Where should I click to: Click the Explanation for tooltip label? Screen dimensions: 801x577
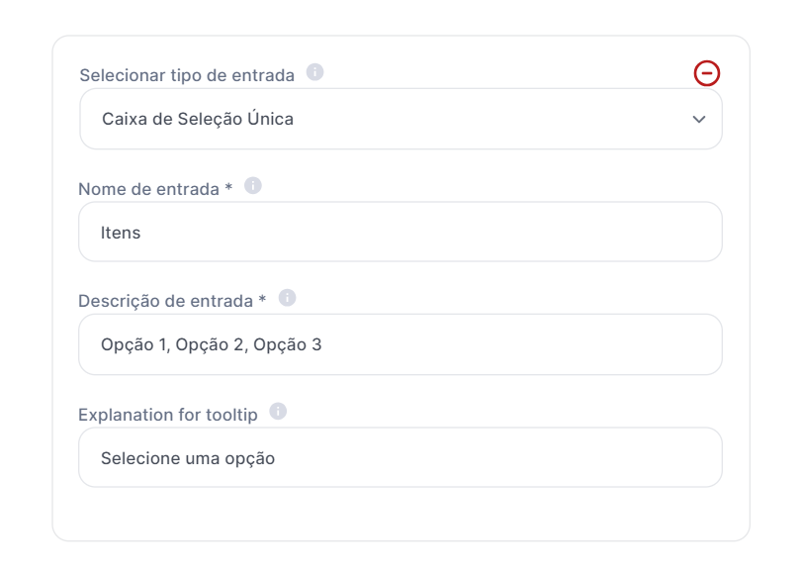click(x=168, y=415)
